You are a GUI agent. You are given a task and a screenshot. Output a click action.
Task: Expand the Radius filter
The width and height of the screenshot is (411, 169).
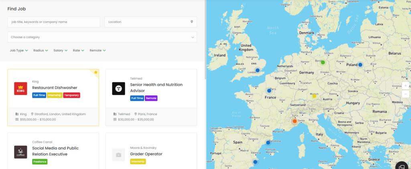click(41, 50)
